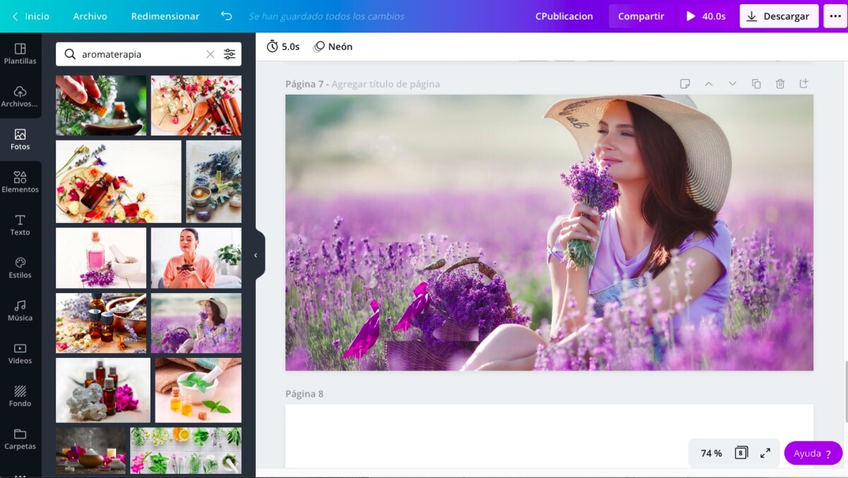Select the Neón animation option
This screenshot has height=478, width=848.
tap(333, 47)
